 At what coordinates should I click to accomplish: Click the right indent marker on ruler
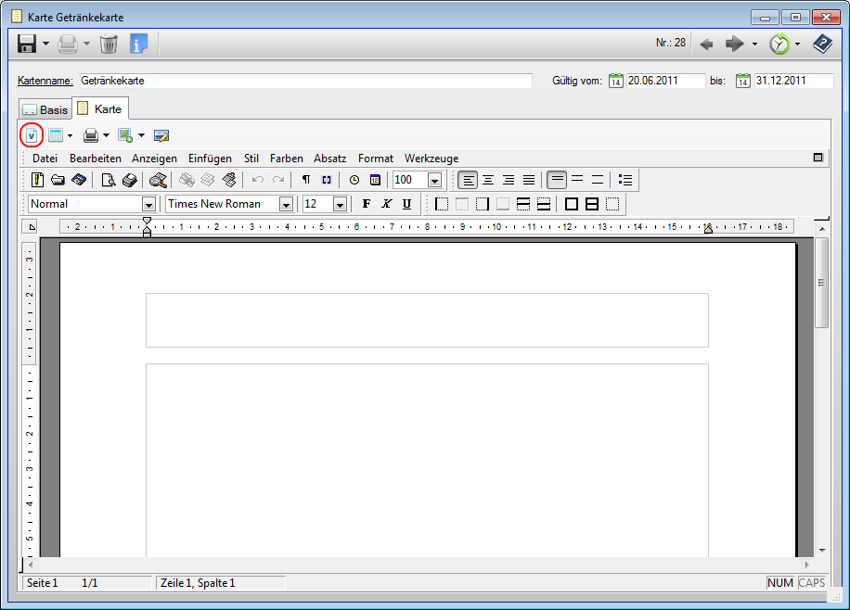[708, 228]
